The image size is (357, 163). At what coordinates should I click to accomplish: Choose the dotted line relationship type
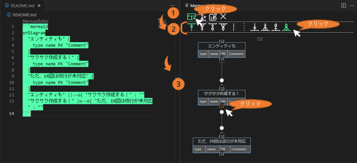click(244, 27)
